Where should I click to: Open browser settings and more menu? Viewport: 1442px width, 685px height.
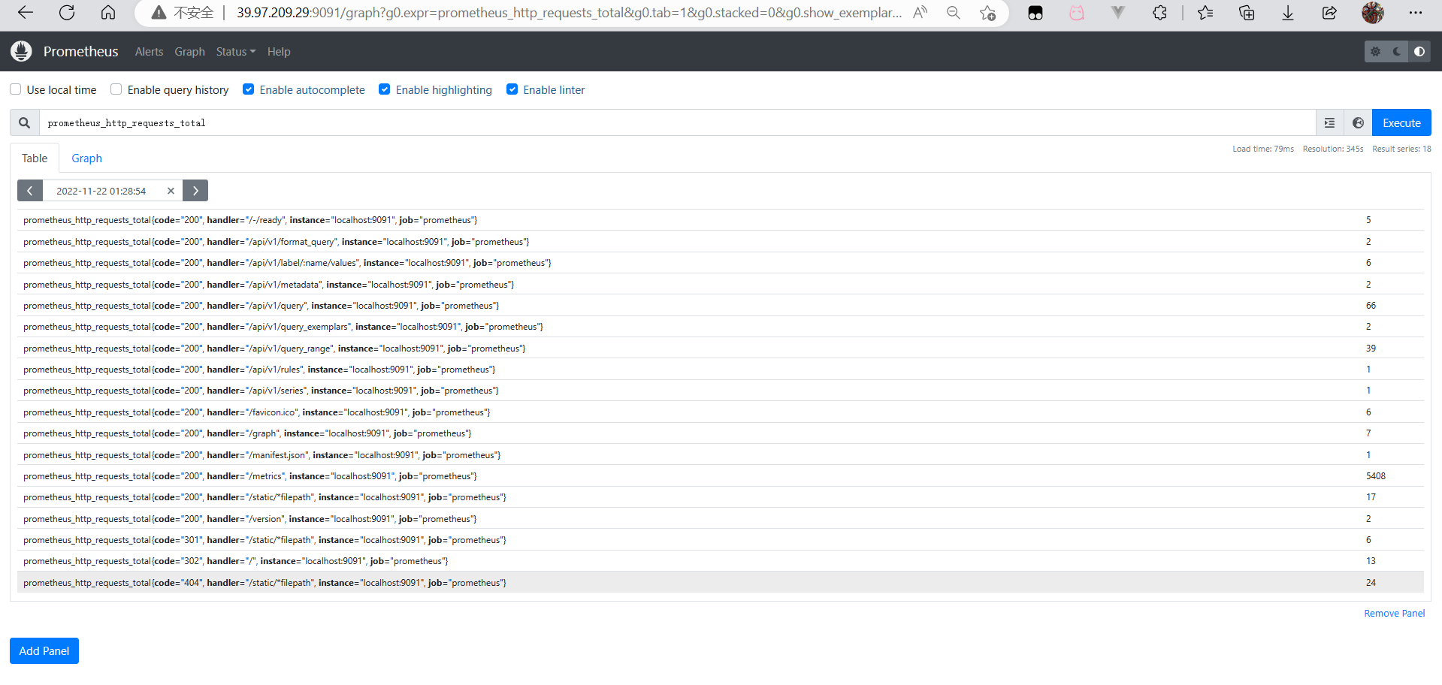(x=1416, y=13)
